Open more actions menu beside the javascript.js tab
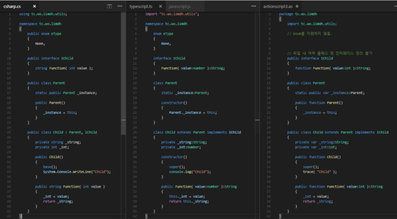The width and height of the screenshot is (397, 219). [x=253, y=6]
